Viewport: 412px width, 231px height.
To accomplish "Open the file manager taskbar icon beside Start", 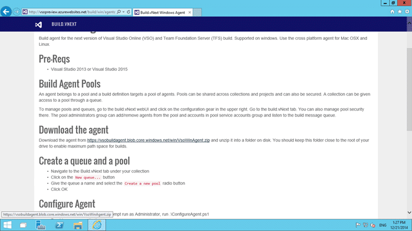I will tap(23, 225).
